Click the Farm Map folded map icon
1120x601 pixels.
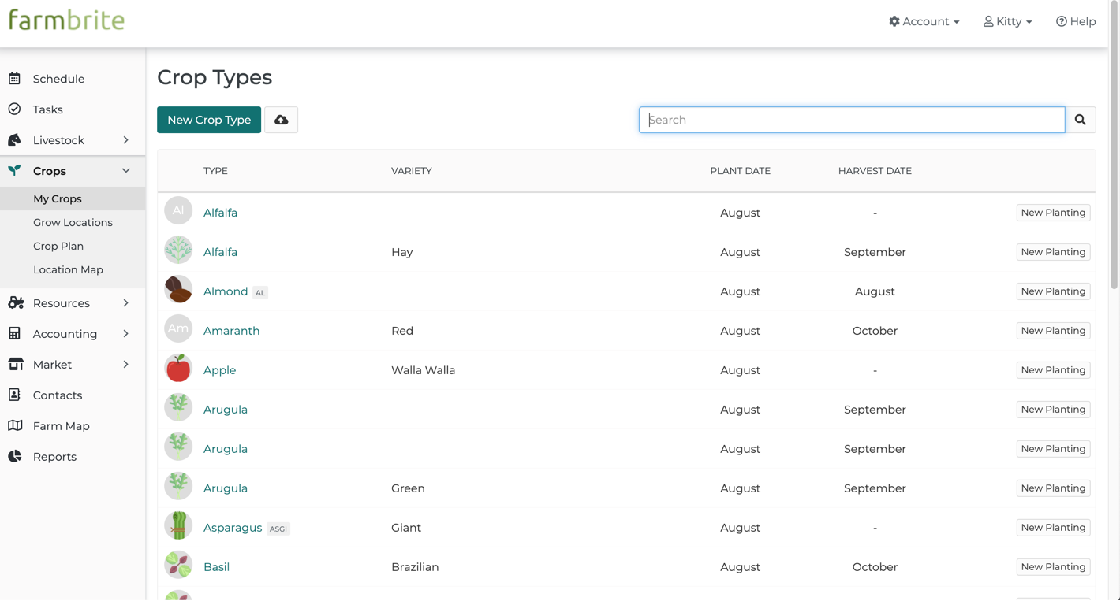(x=15, y=426)
